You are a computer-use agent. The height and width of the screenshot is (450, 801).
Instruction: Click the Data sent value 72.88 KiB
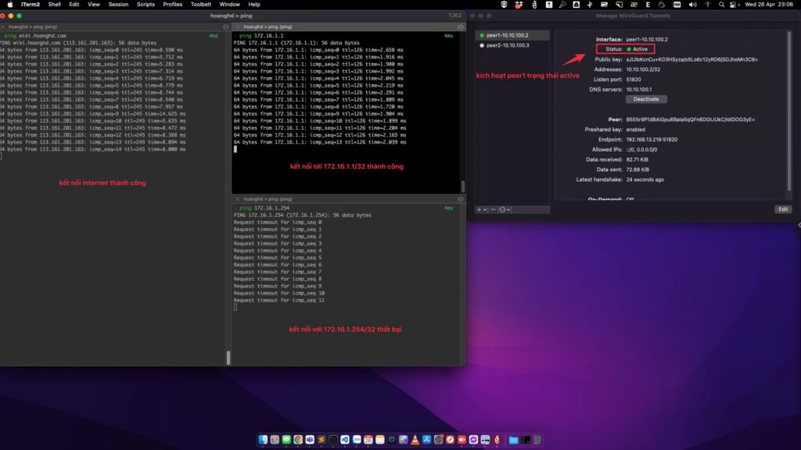(x=638, y=170)
